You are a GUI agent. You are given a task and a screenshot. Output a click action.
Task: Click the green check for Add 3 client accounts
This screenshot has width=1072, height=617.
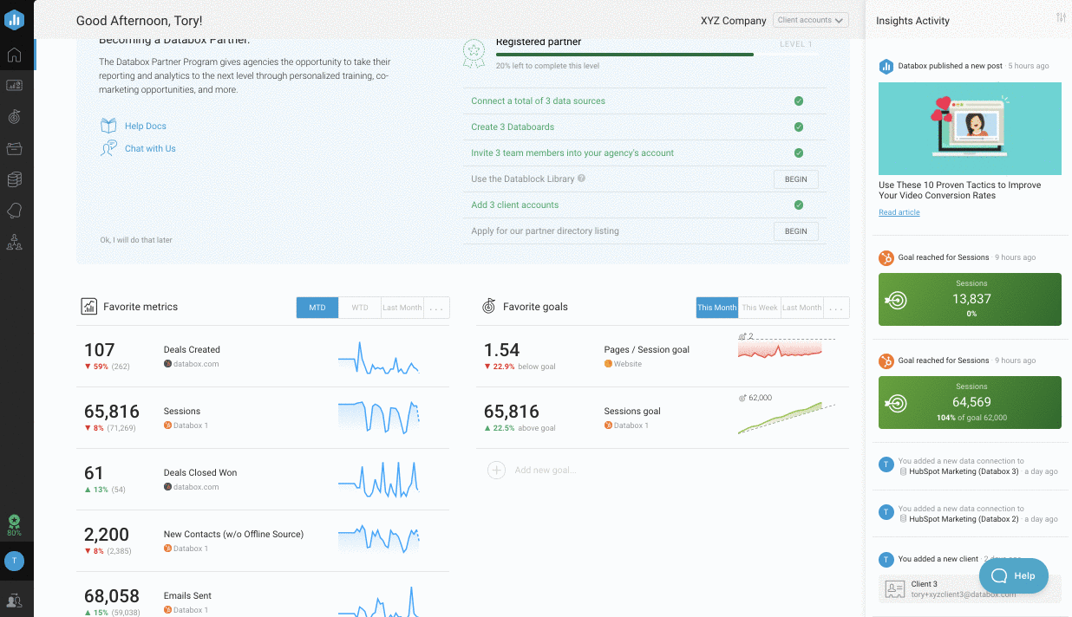[799, 205]
